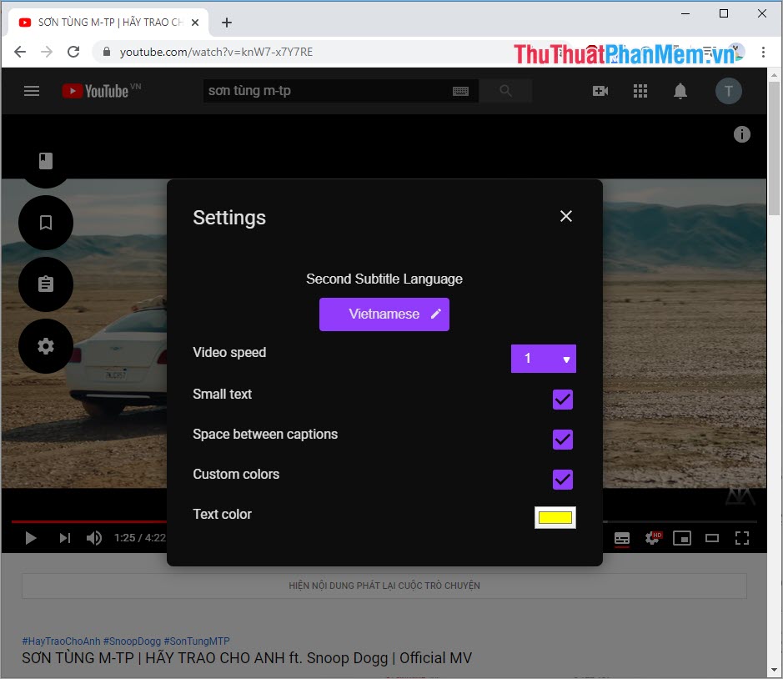Image resolution: width=783 pixels, height=679 pixels.
Task: Switch to miniplayer mode
Action: tap(682, 538)
